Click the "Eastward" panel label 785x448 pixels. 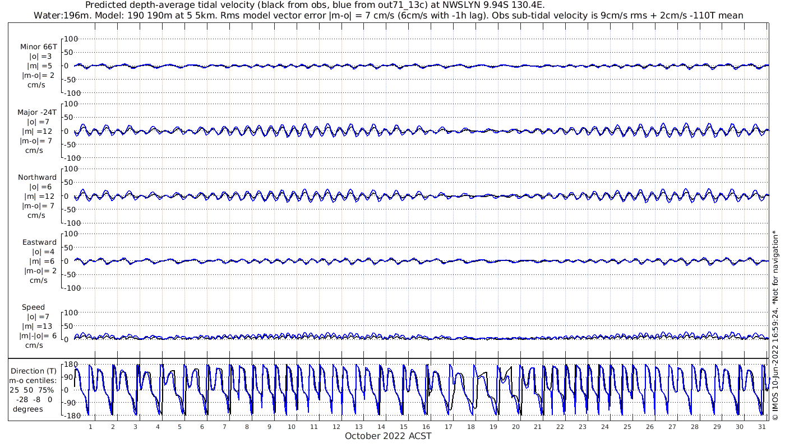(x=39, y=242)
